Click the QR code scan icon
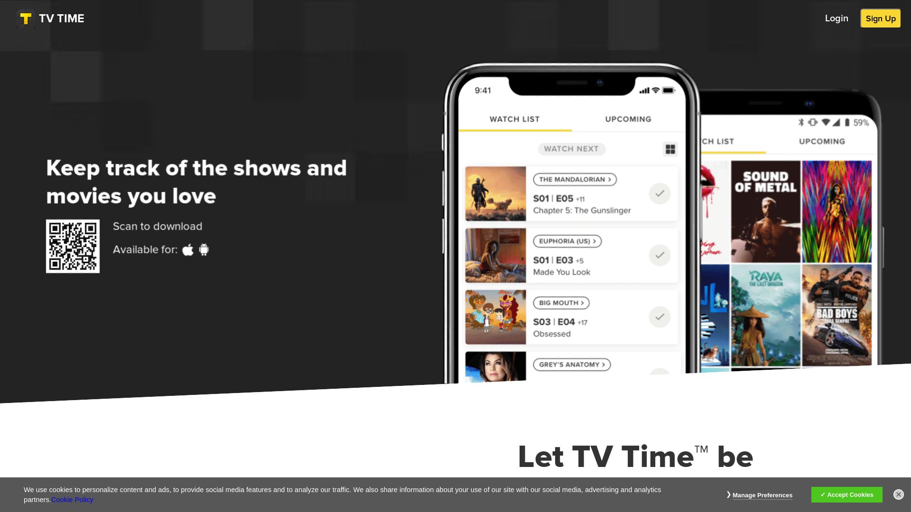 (73, 246)
